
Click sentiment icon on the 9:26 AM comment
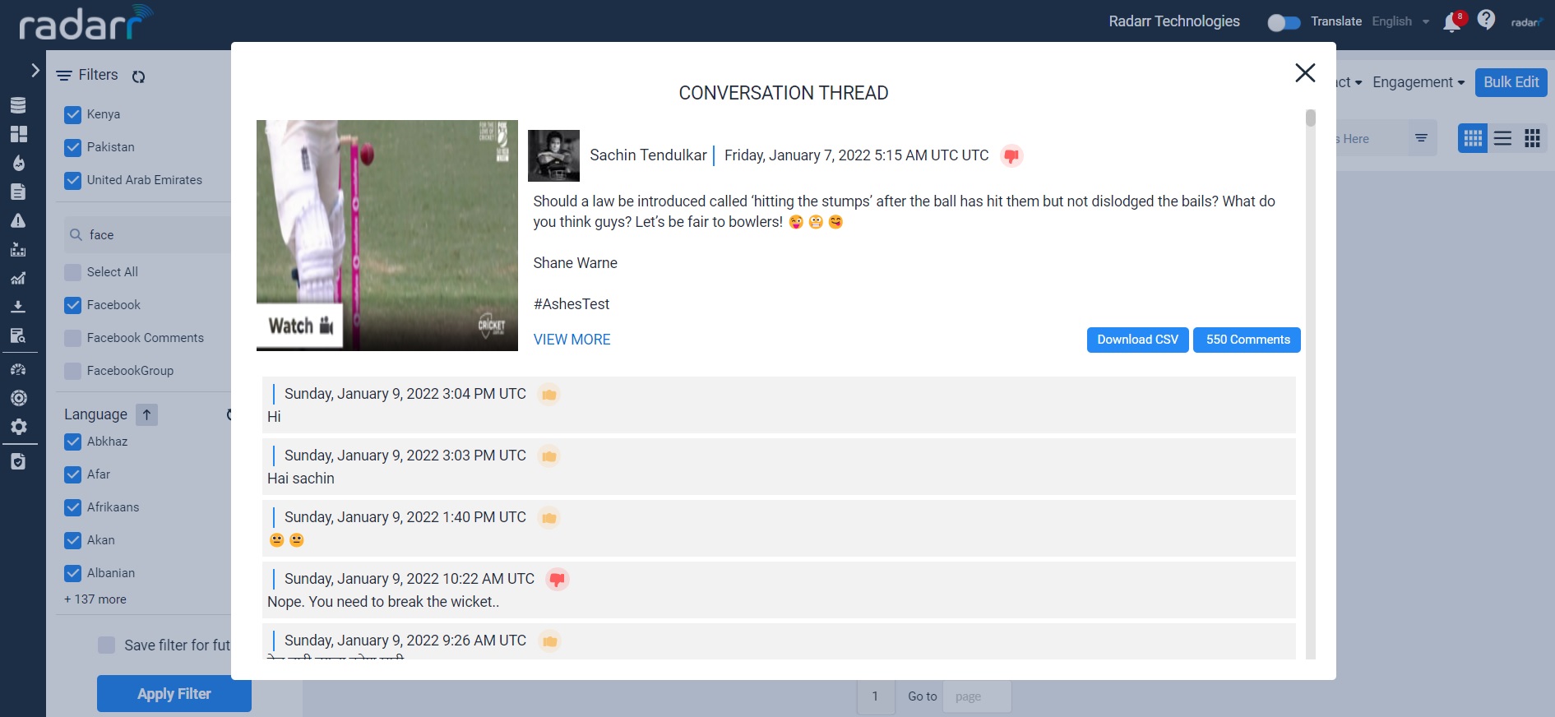point(549,641)
